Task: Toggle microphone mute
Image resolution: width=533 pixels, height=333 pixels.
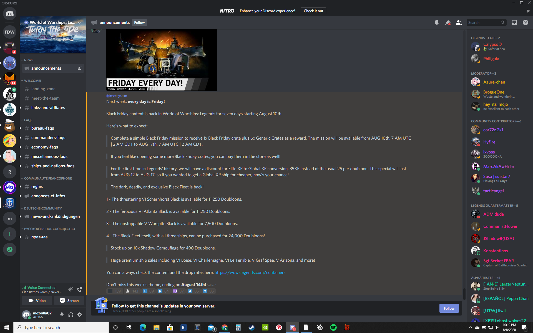Action: [62, 315]
